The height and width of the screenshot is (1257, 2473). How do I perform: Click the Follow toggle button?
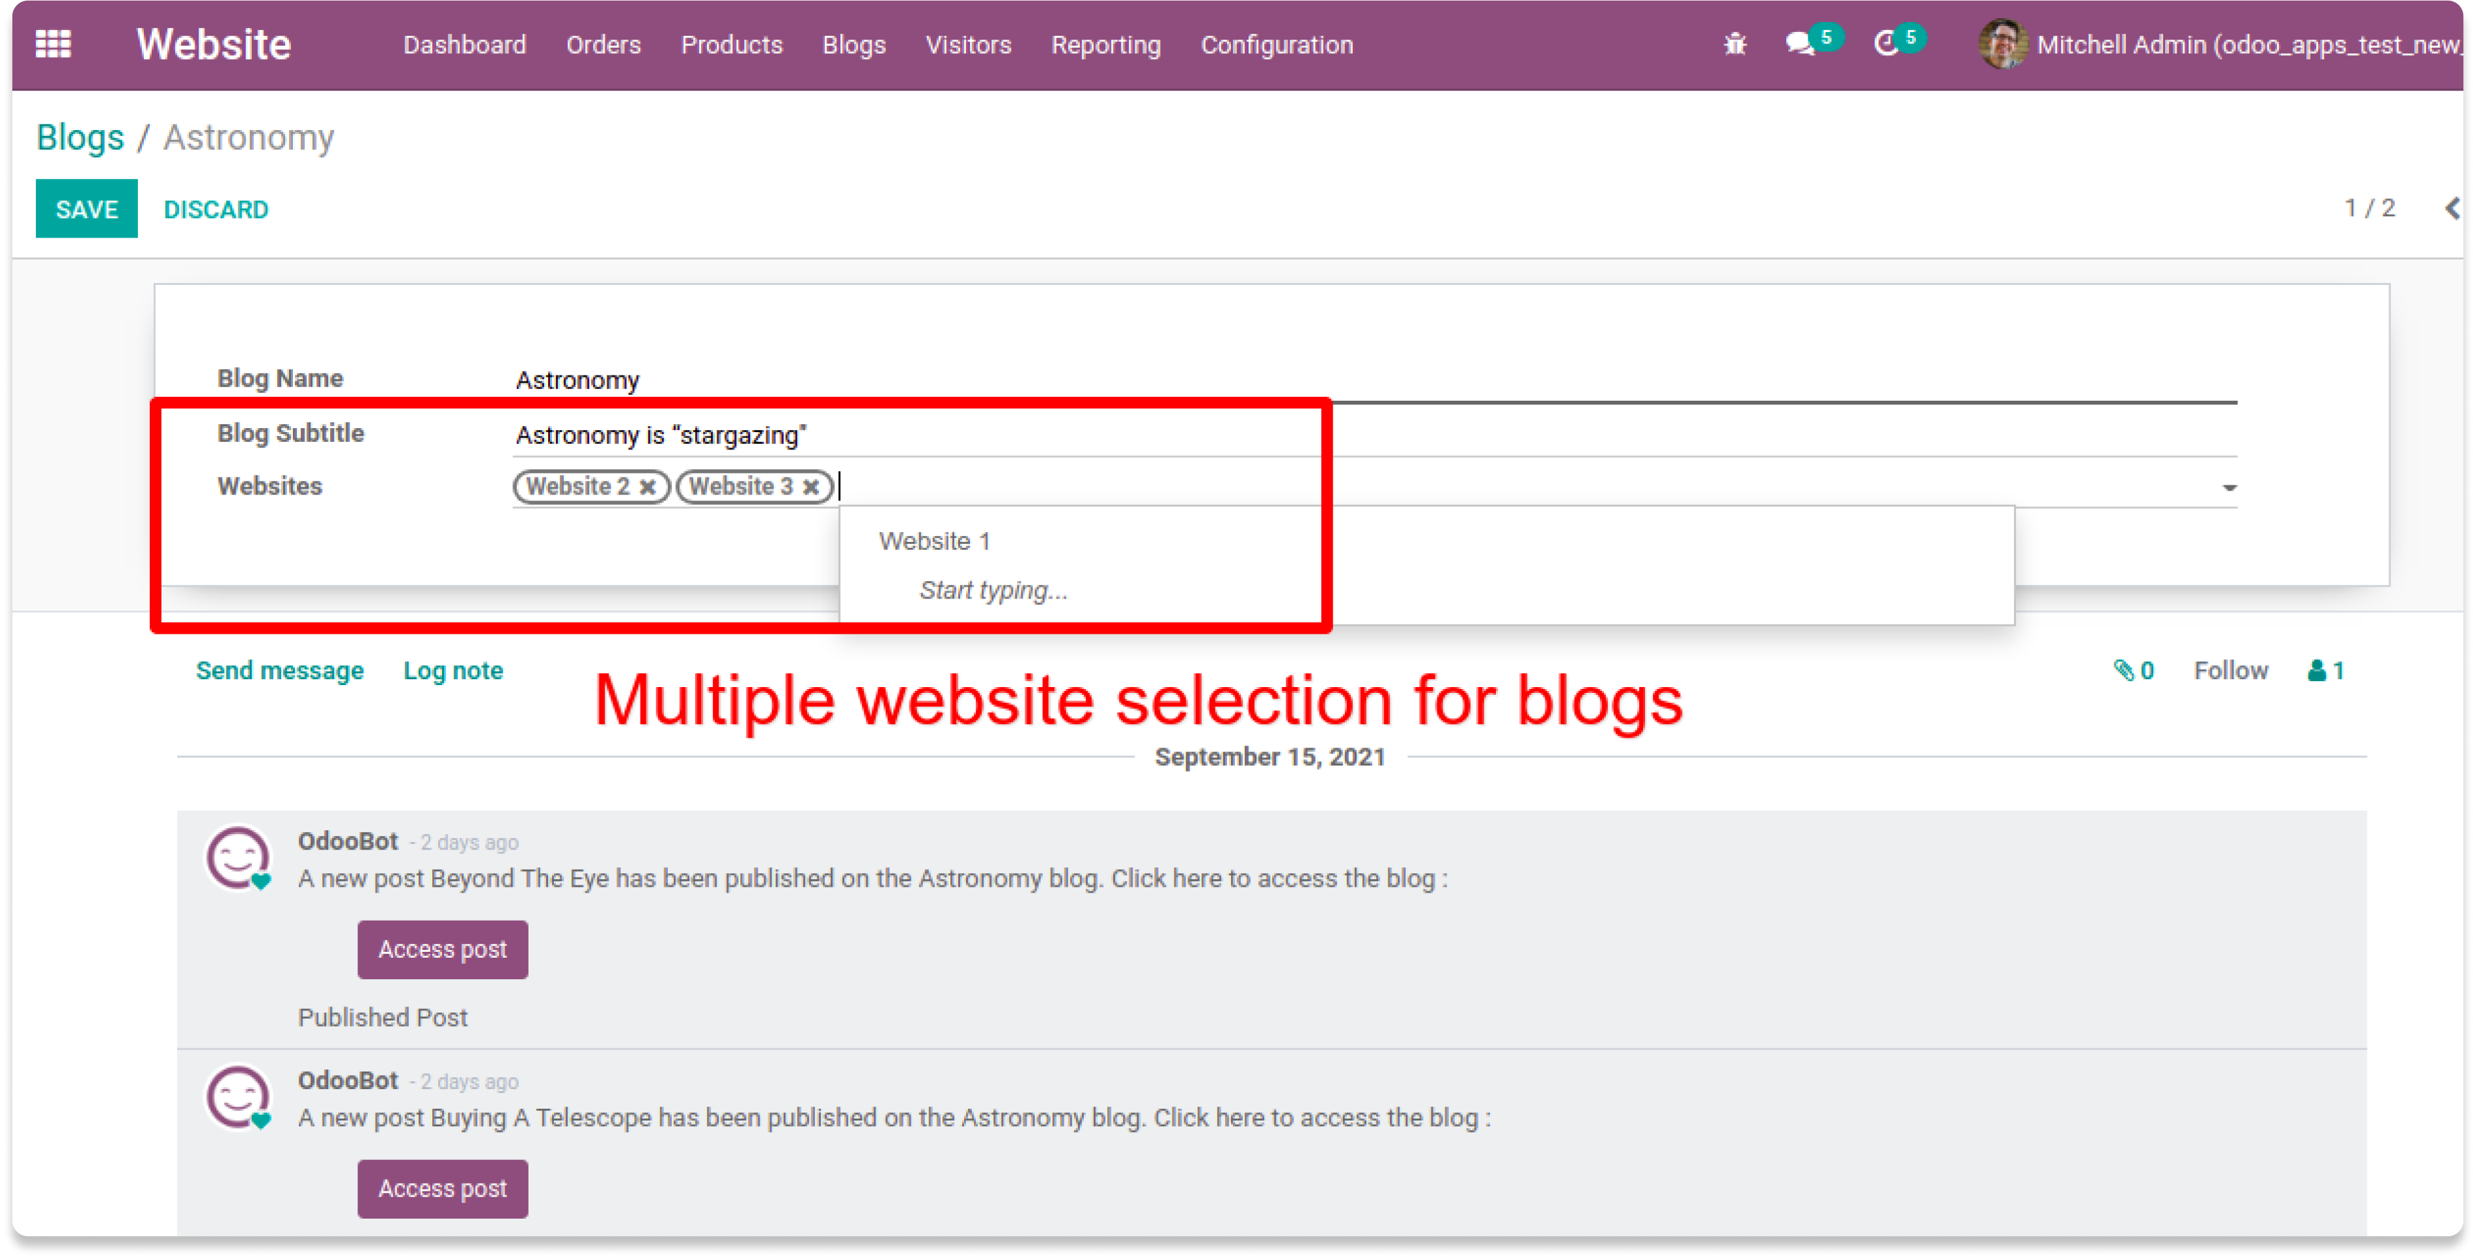(2230, 669)
